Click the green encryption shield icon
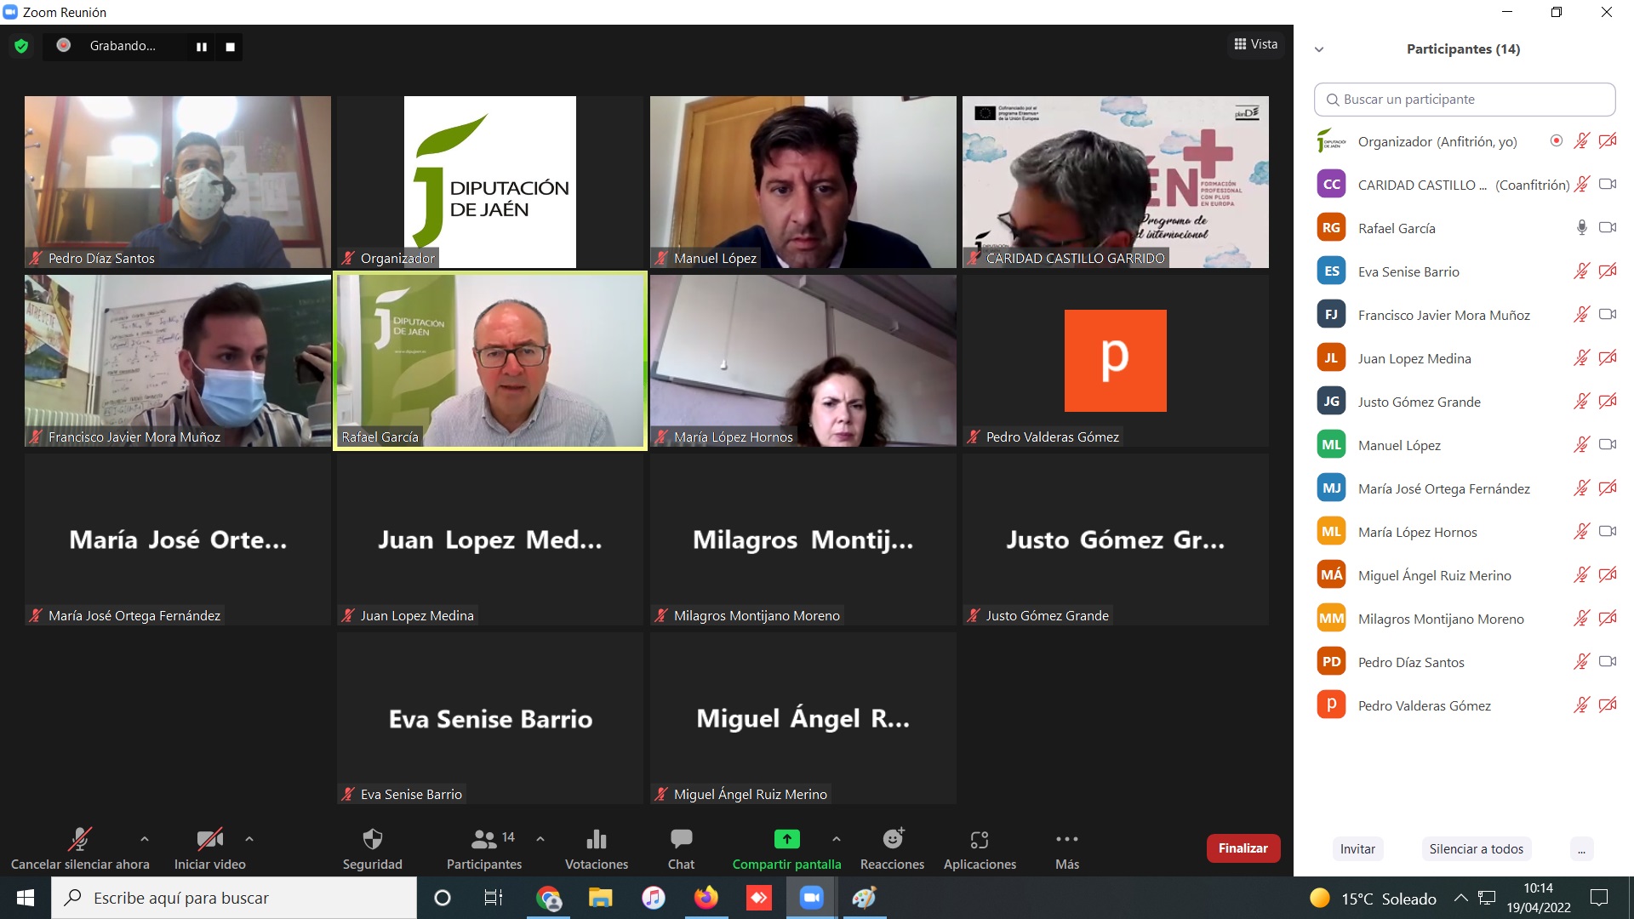This screenshot has height=919, width=1634. click(21, 46)
